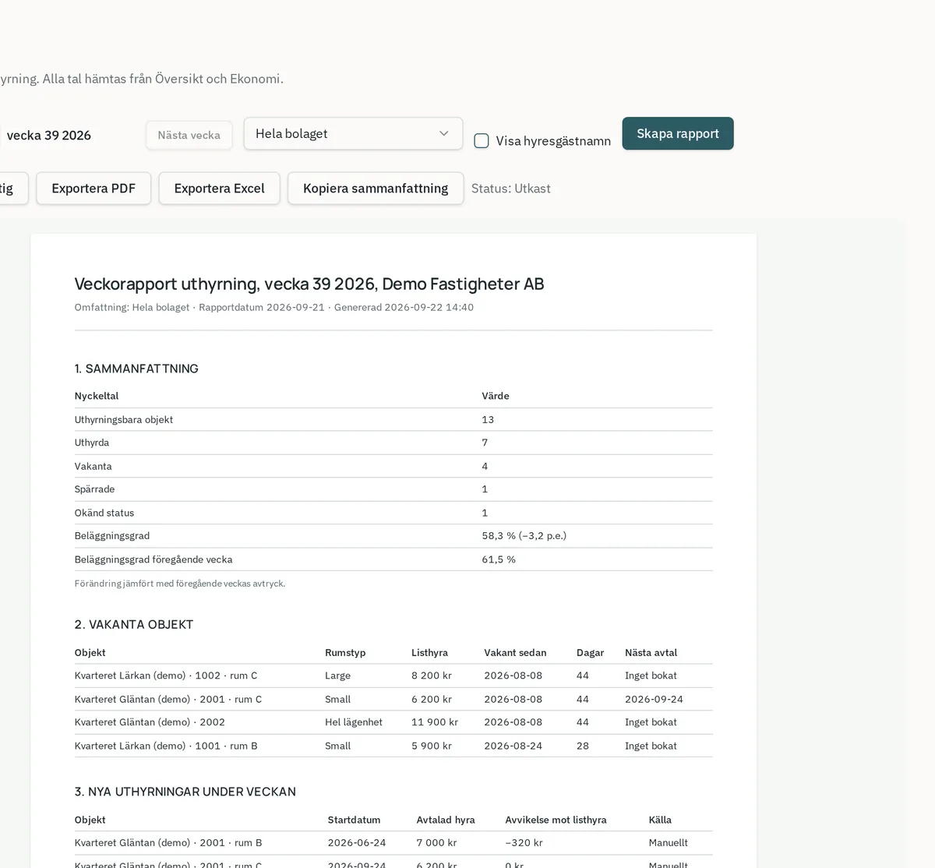
Task: Click the 7 000 kr avtalad hyra cell
Action: tap(436, 842)
